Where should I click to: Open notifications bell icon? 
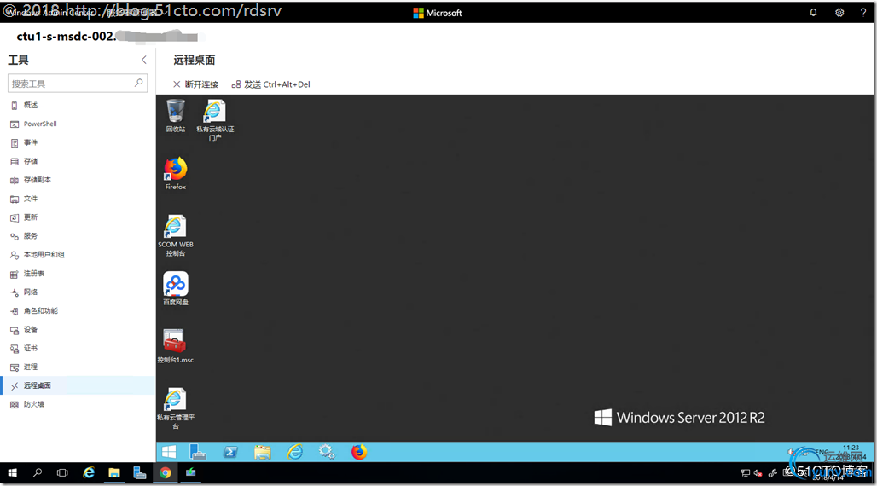tap(813, 12)
